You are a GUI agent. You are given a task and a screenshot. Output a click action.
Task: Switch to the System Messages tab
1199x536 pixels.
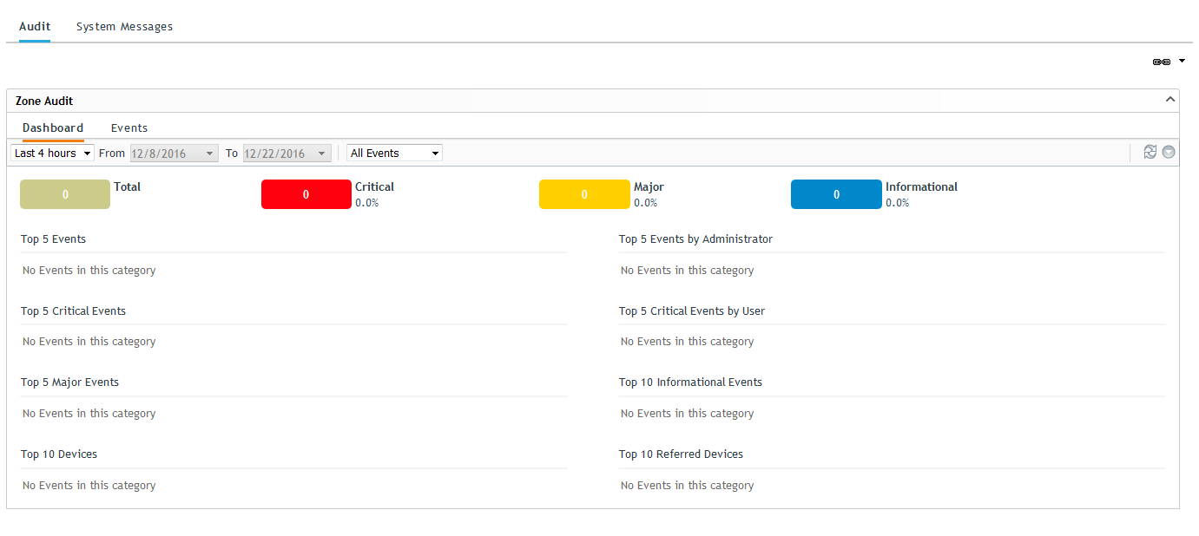click(124, 27)
